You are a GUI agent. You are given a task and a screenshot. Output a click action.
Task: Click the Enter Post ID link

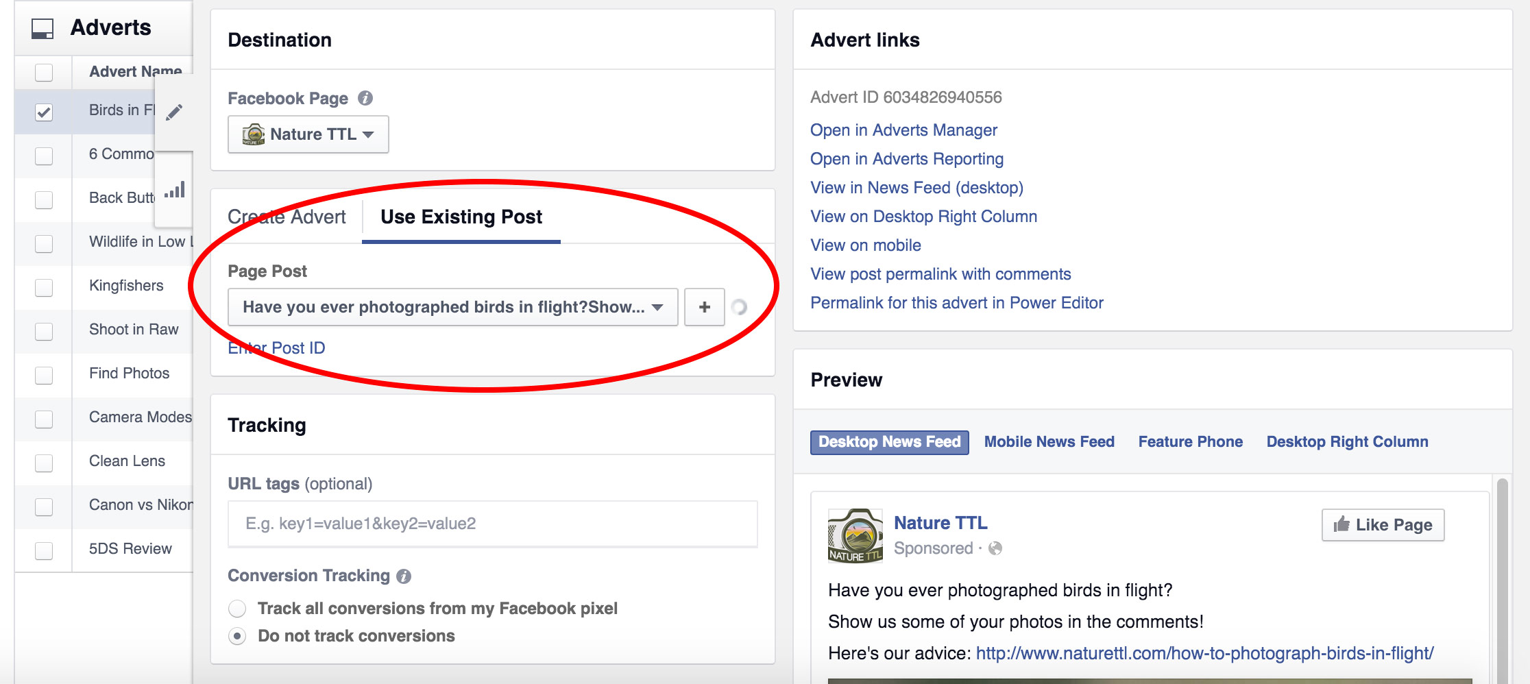tap(276, 347)
